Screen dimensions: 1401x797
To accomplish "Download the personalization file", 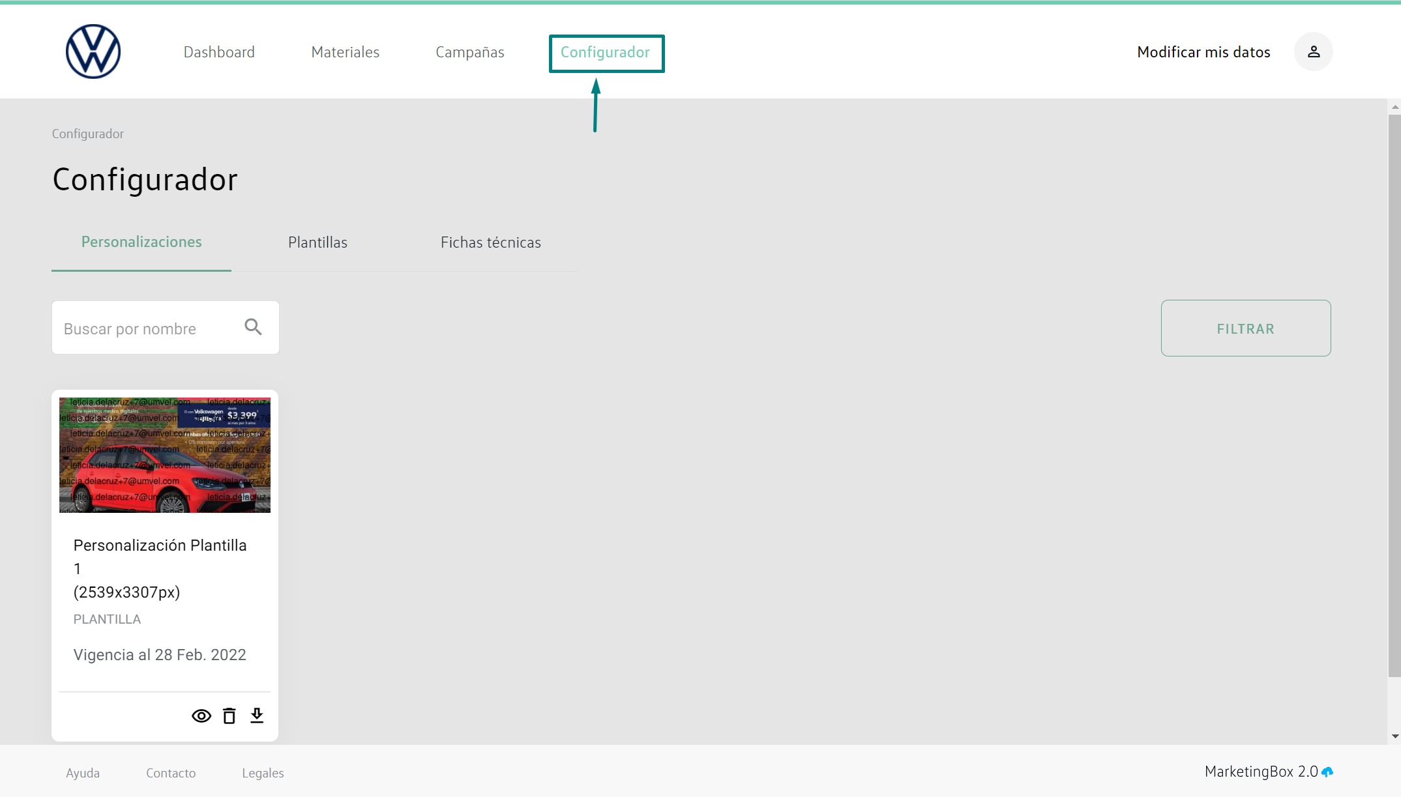I will point(257,716).
